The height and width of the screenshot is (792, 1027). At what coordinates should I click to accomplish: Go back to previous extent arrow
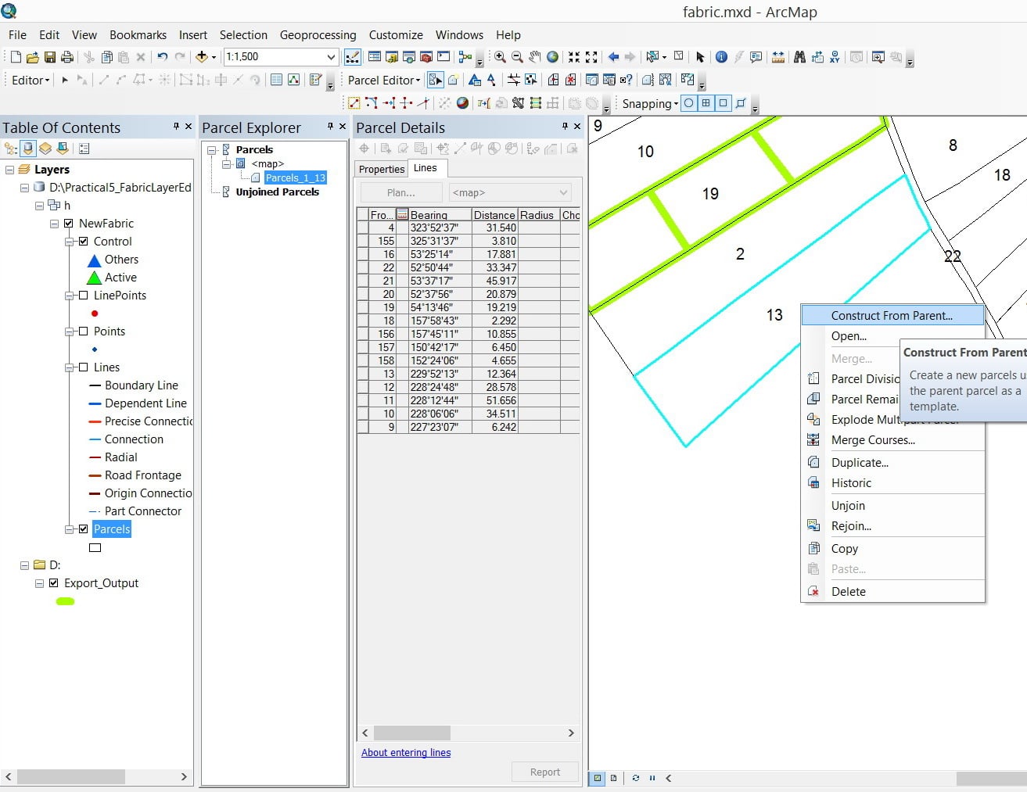[x=613, y=57]
